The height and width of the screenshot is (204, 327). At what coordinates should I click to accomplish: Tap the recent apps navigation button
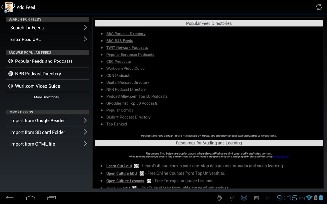pos(51,198)
